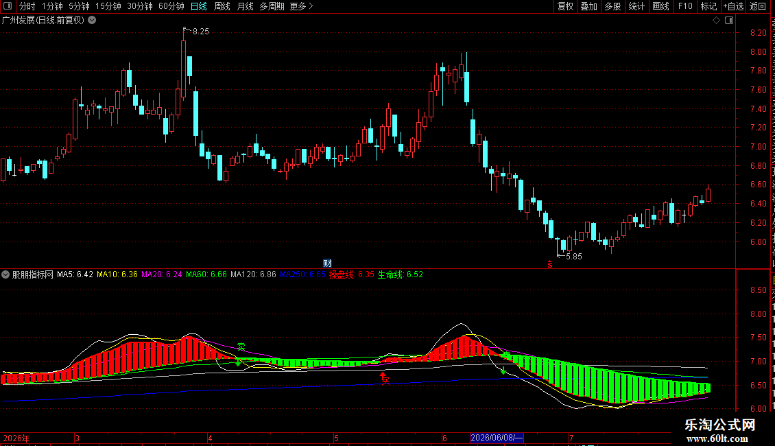Image resolution: width=775 pixels, height=446 pixels.
Task: Click the 6.00 price axis label
Action: click(758, 242)
